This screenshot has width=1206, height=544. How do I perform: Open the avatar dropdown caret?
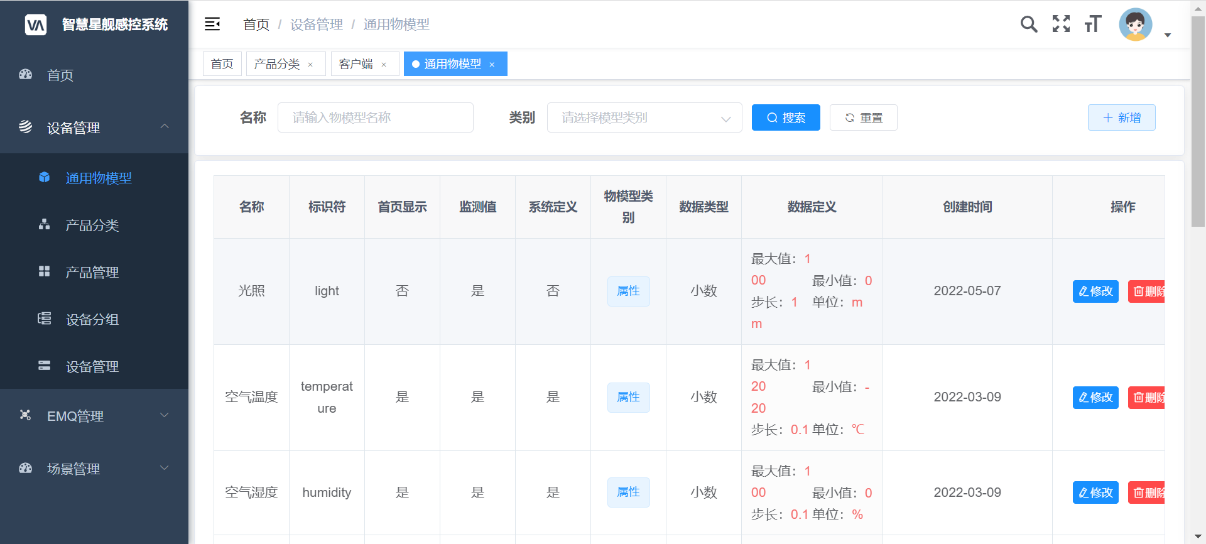[x=1168, y=35]
